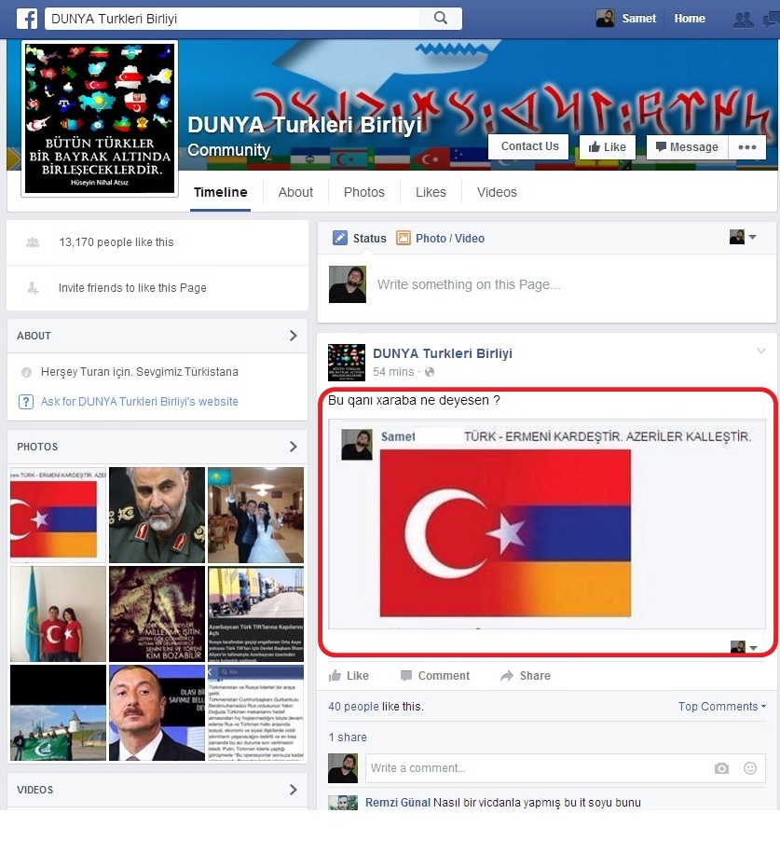The height and width of the screenshot is (841, 780).
Task: Open the text screenshot photo thumbnail
Action: (255, 713)
